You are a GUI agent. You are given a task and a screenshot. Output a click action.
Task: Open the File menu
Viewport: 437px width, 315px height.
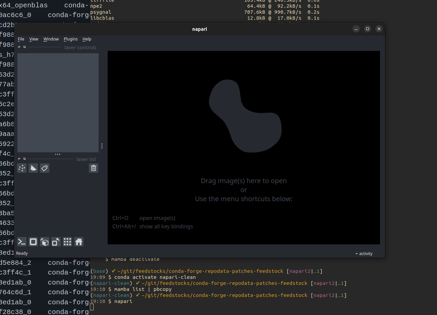pyautogui.click(x=21, y=39)
